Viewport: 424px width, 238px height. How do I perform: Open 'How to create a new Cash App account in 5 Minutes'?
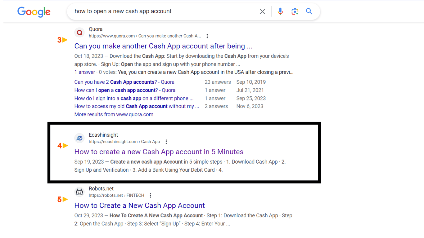[x=159, y=152]
